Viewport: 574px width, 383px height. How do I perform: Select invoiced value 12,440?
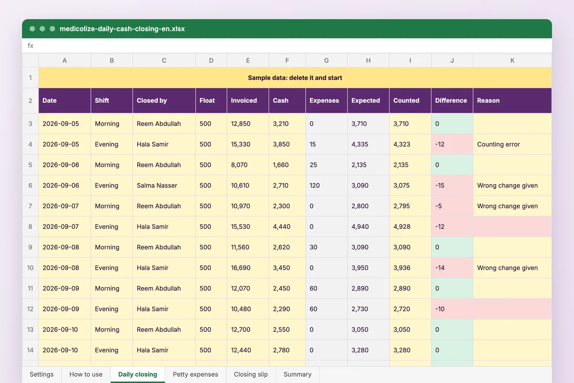(x=248, y=350)
